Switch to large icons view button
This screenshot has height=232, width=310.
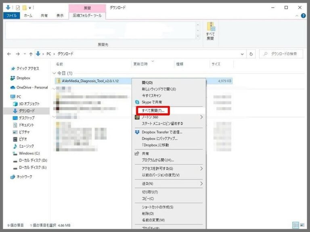302,225
